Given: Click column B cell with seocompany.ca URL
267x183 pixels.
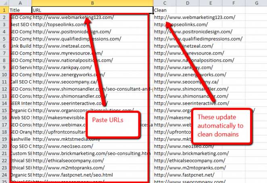Looking at the screenshot, I should tap(92, 82).
